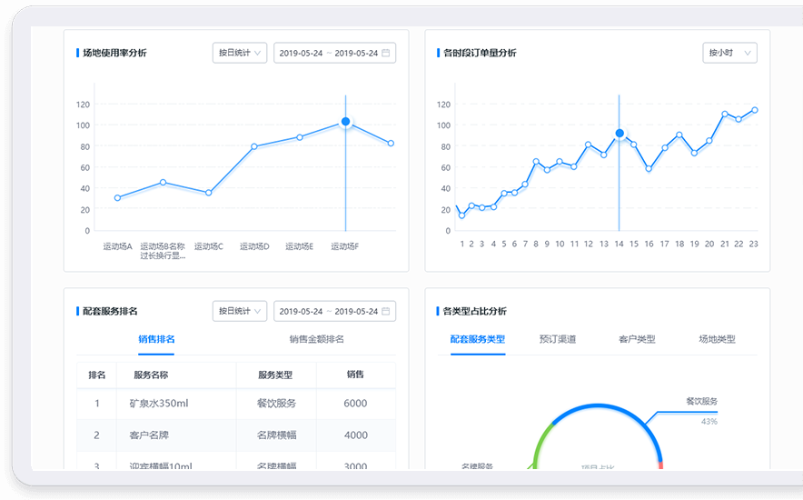Click 运动场D data point on usage chart
This screenshot has width=803, height=500.
254,146
